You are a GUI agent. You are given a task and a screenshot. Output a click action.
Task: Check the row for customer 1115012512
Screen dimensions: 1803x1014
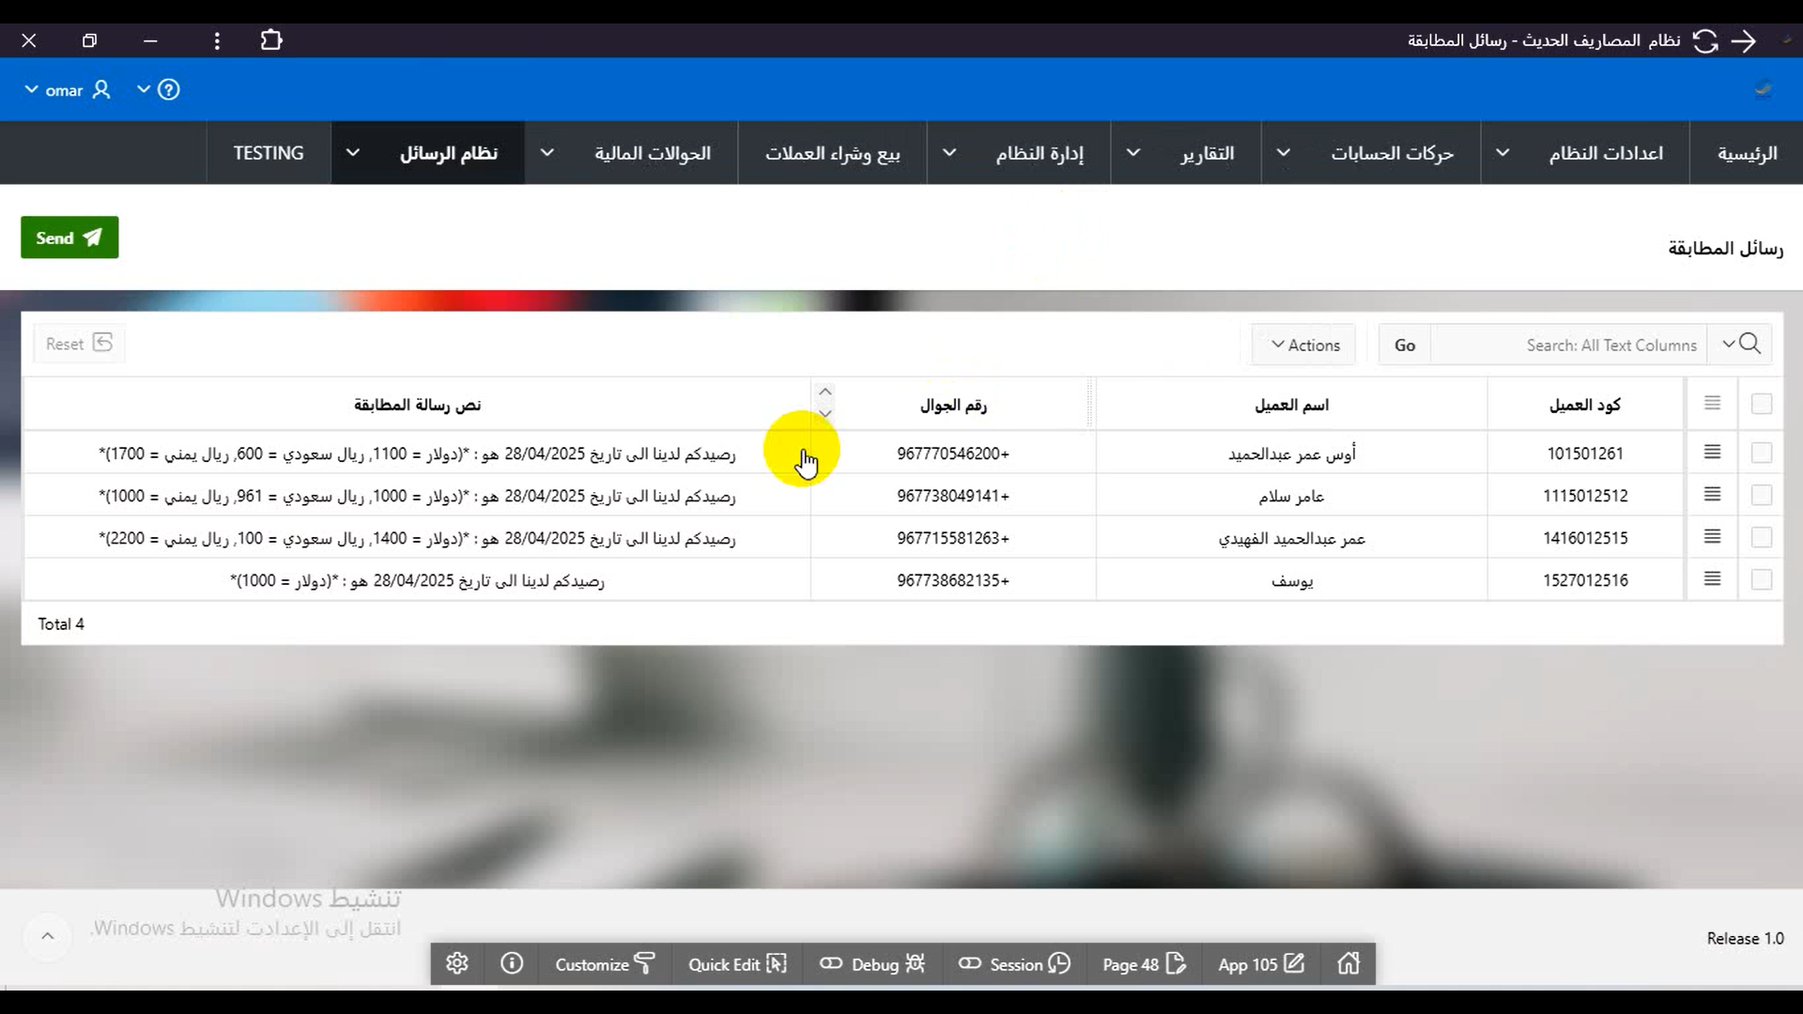point(1761,495)
